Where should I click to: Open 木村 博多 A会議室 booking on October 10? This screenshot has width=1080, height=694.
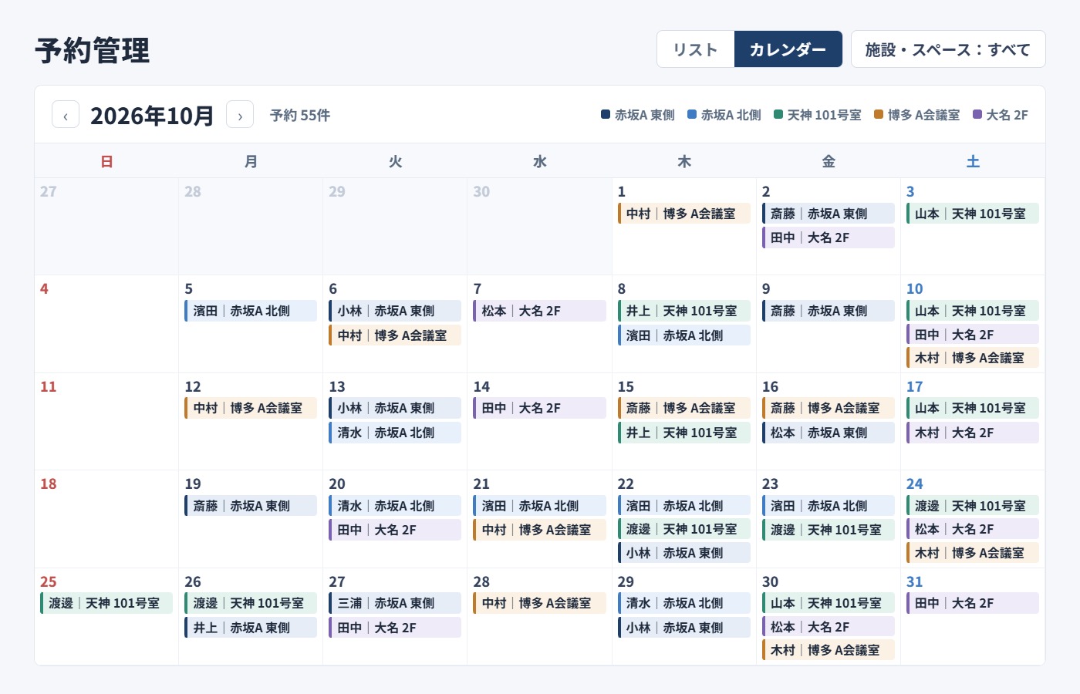[973, 358]
